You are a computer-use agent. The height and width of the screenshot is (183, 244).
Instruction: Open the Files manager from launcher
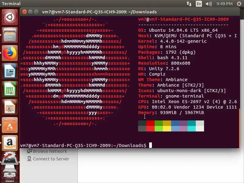(x=10, y=35)
